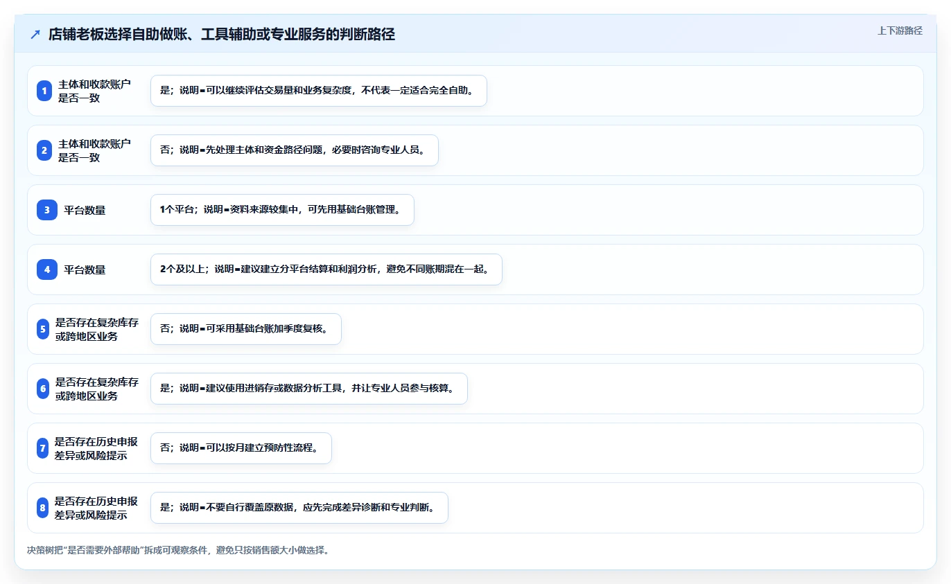Click 是否存在历史申报差异或风险提示 label in step 7

coord(96,448)
